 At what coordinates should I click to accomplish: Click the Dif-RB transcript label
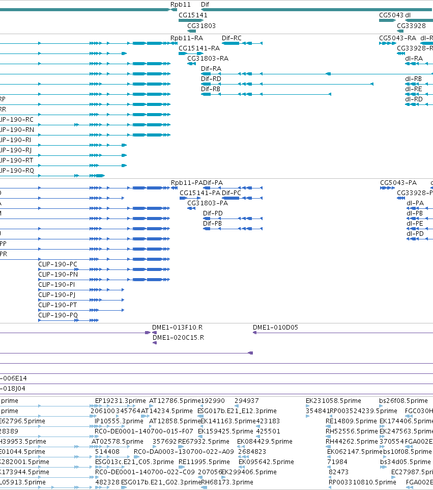coord(211,89)
